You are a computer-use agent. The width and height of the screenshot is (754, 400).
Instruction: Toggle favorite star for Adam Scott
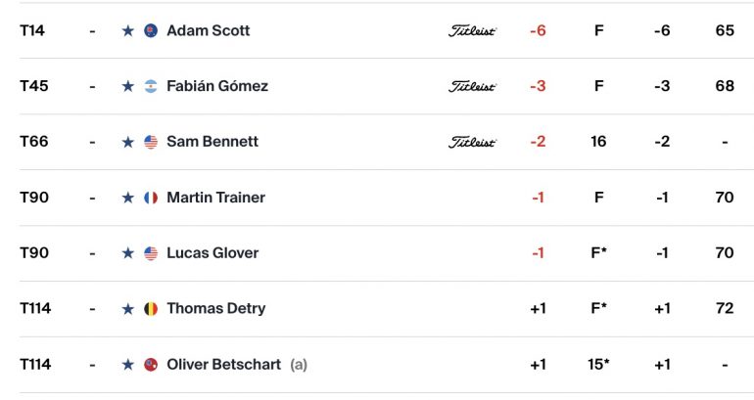(128, 30)
